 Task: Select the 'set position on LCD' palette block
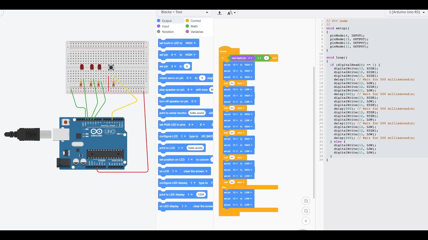[186, 160]
